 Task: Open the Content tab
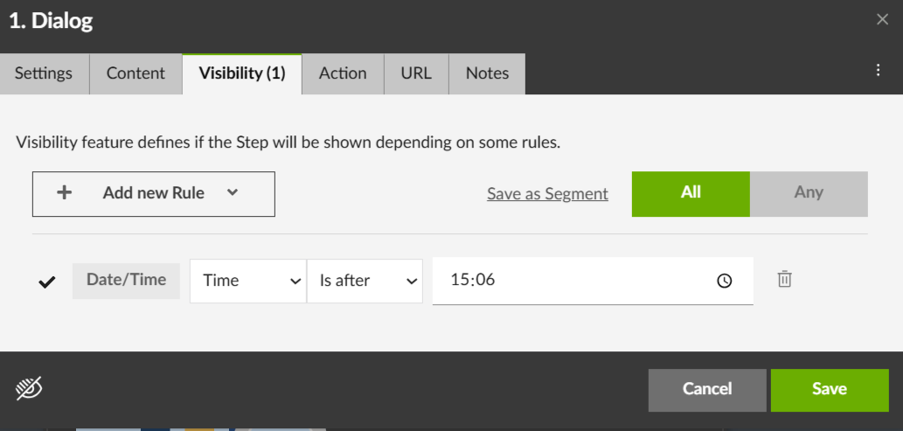pos(135,73)
